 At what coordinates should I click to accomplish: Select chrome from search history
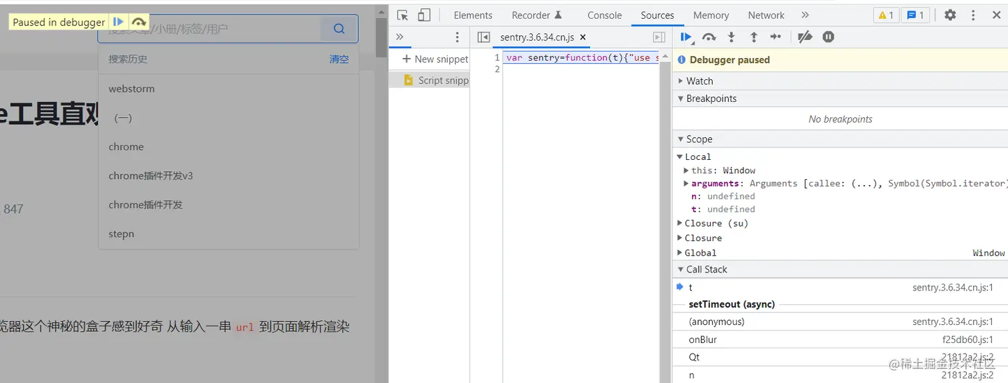click(x=228, y=147)
